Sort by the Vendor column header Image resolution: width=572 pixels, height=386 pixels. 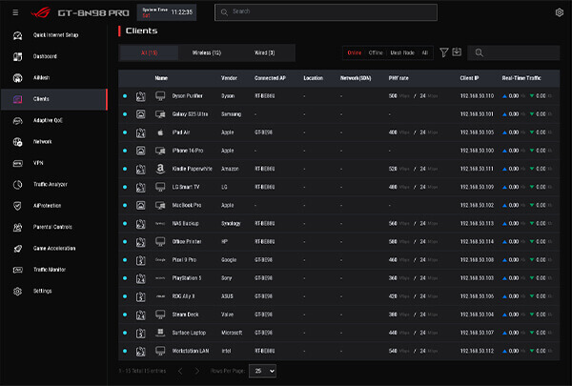coord(229,78)
